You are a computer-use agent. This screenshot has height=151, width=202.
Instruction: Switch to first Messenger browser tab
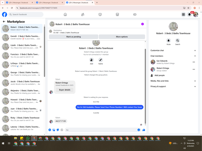19,2
